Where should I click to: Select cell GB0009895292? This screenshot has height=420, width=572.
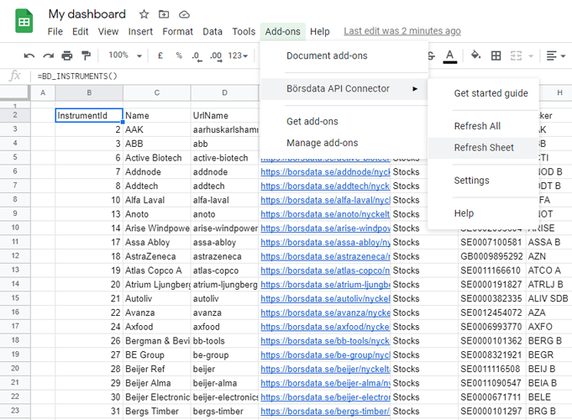[x=491, y=256]
